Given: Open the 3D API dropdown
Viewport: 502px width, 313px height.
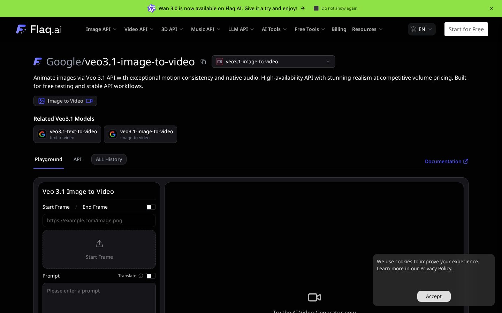Looking at the screenshot, I should click(172, 29).
